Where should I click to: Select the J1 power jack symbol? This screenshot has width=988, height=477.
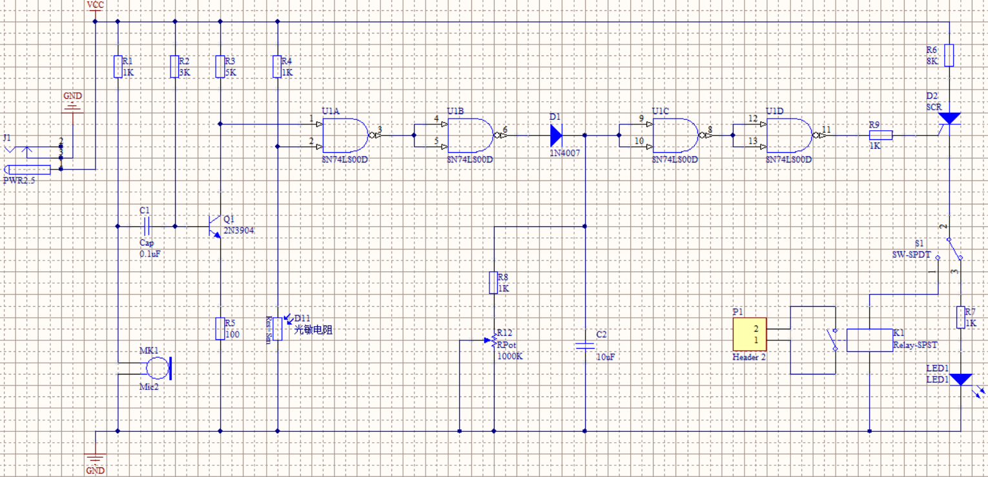tap(32, 159)
